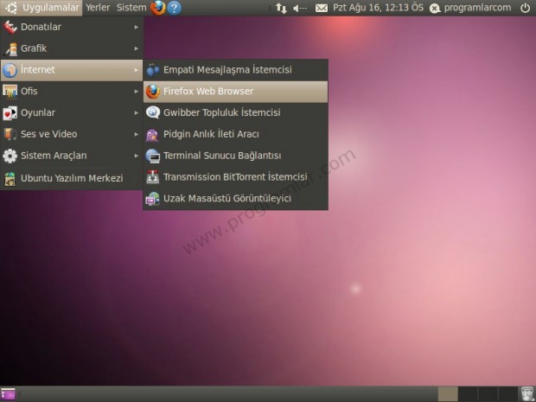
Task: Click the Ses ve Video media icon
Action: pos(10,134)
